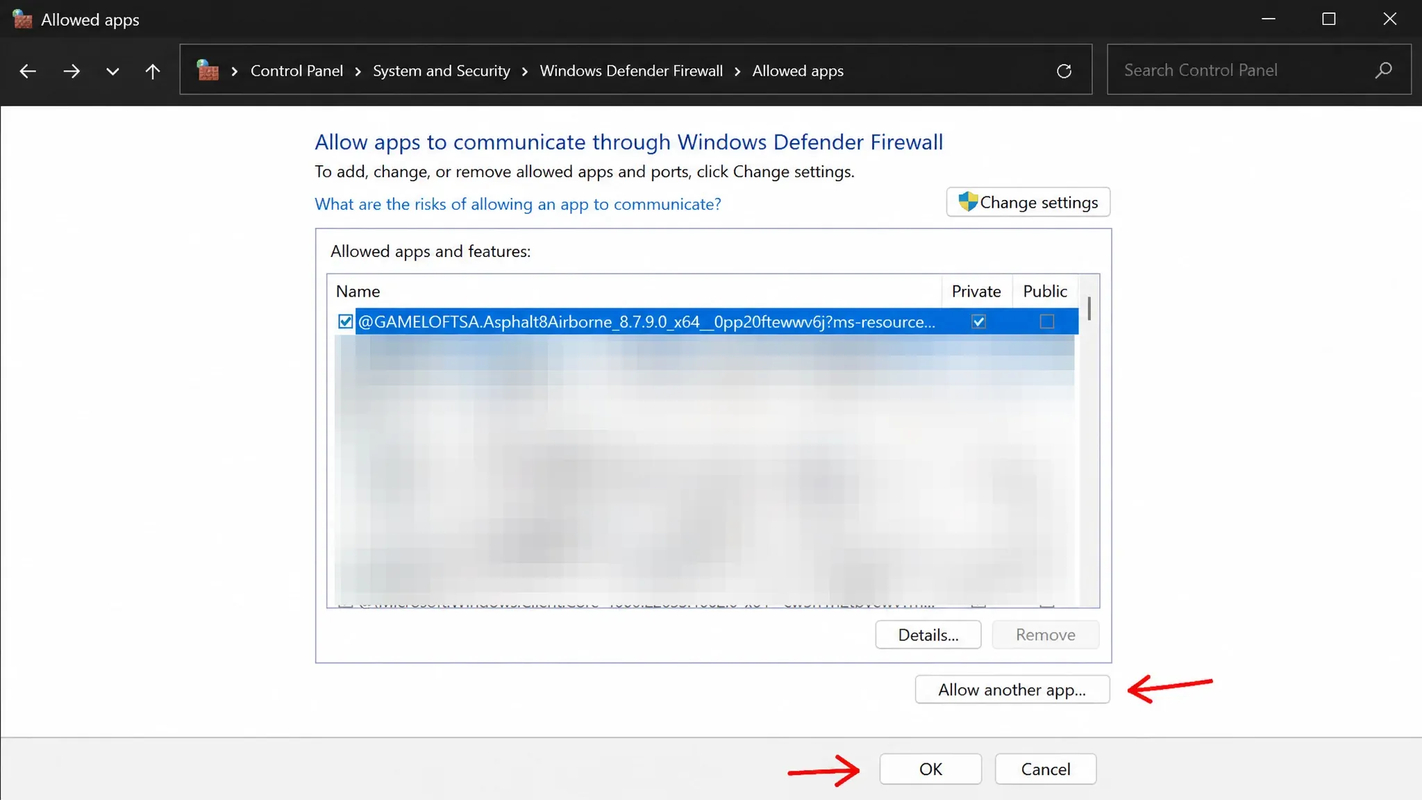Open System and Security breadcrumb

click(x=441, y=71)
